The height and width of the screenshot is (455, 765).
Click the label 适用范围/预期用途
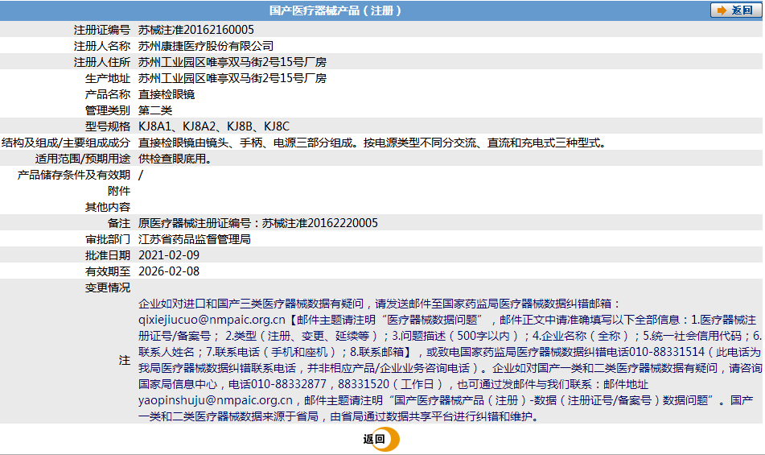pos(82,159)
